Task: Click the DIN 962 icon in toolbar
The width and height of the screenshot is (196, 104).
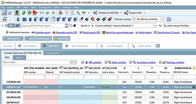Action: 48,13
